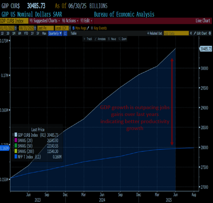Click the SMAVG (200) legend label

pyautogui.click(x=26, y=151)
